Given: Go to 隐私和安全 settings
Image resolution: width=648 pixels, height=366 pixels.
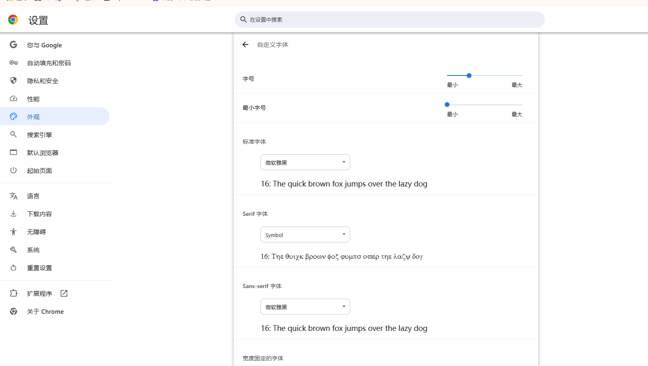Looking at the screenshot, I should click(55, 81).
